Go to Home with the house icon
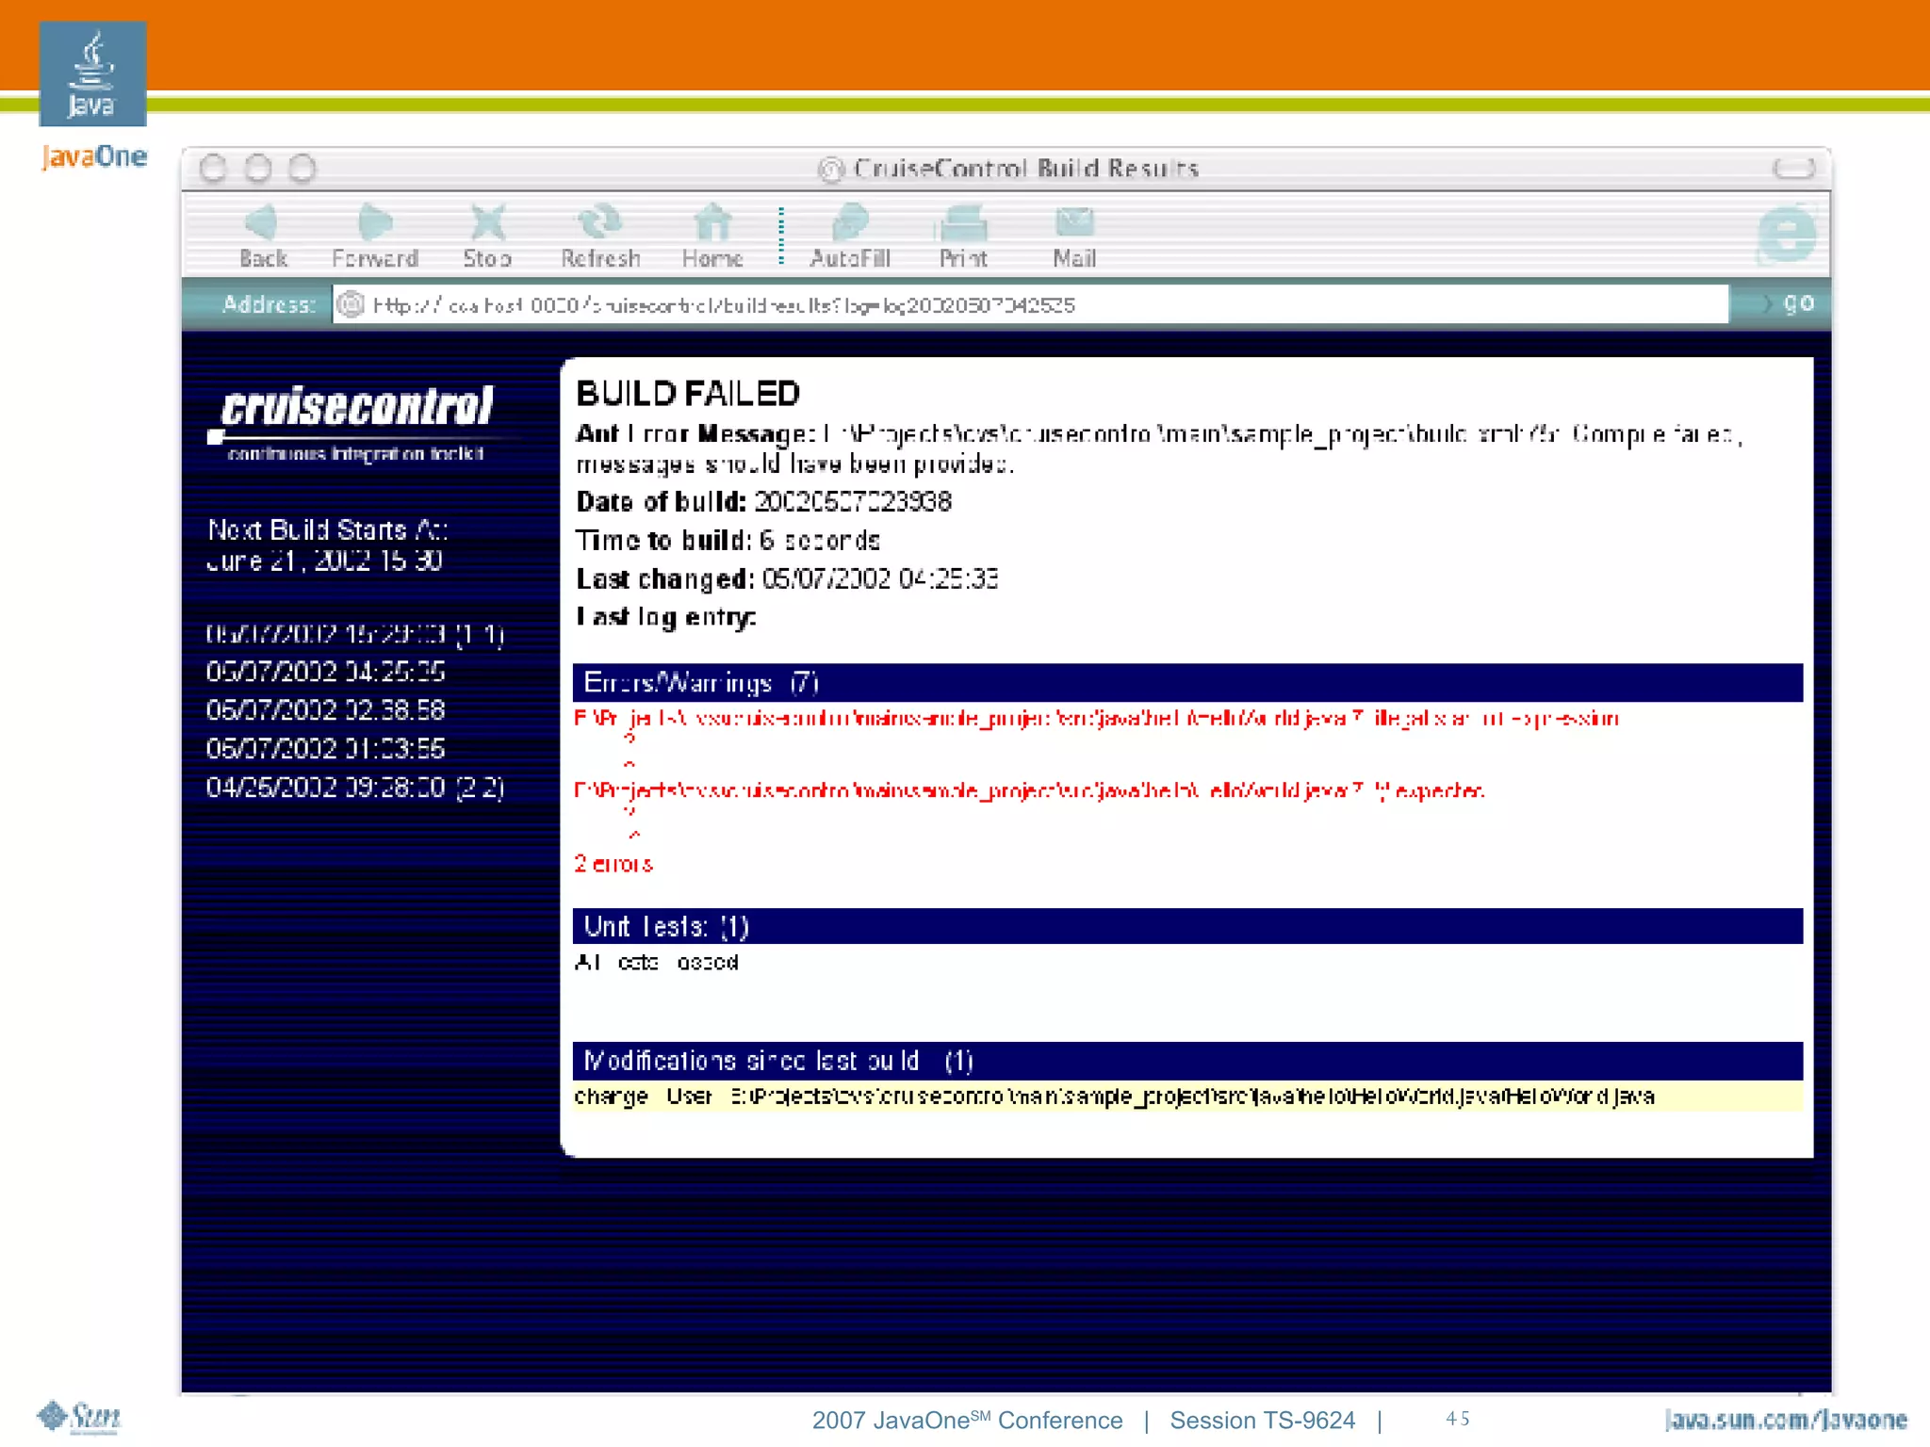 712,223
